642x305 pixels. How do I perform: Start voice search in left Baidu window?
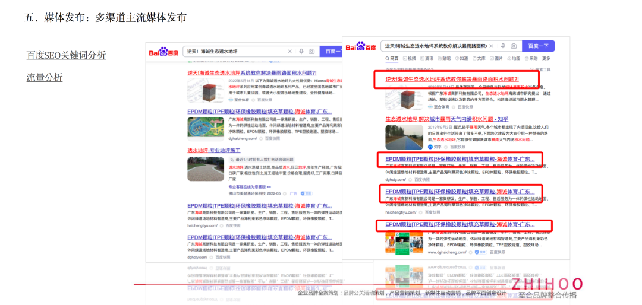click(301, 52)
